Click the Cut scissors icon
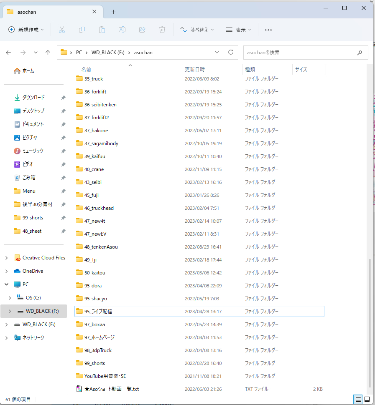This screenshot has width=375, height=405. point(61,30)
